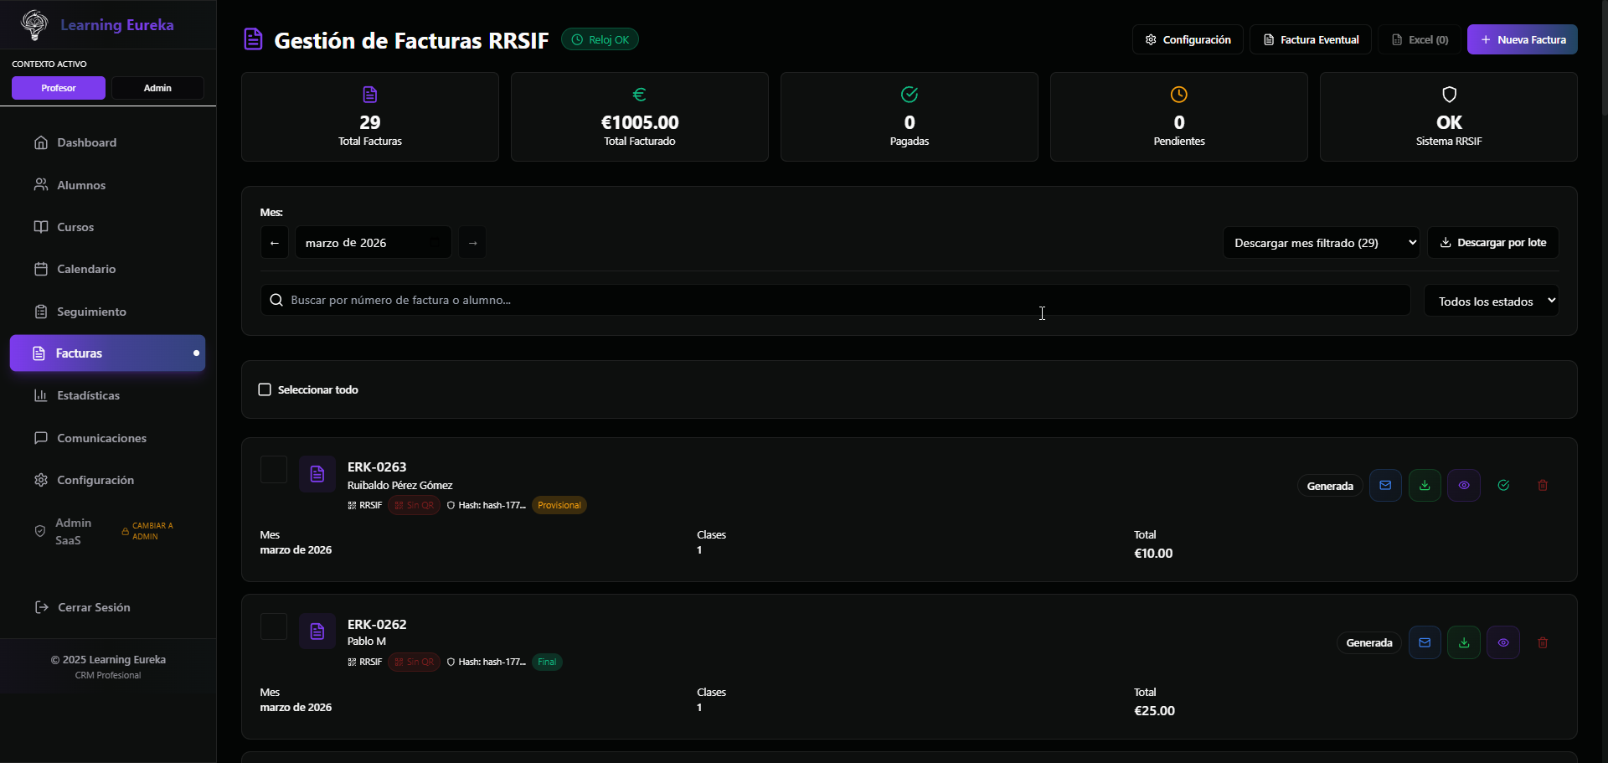This screenshot has height=763, width=1608.
Task: Open Estadísticas in the sidebar
Action: tap(88, 395)
